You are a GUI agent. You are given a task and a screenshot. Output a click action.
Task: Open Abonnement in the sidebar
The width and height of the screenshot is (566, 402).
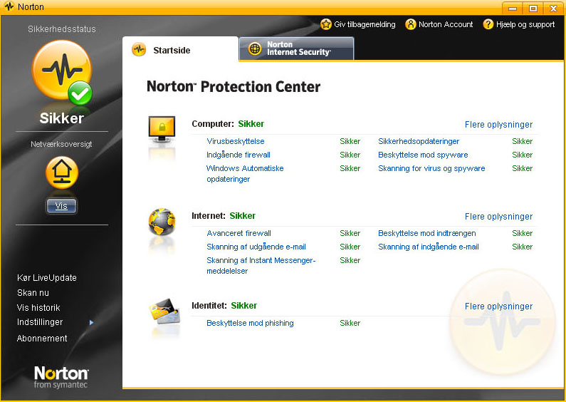[42, 339]
